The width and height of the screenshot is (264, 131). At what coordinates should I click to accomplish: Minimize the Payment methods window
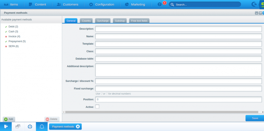tap(256, 13)
